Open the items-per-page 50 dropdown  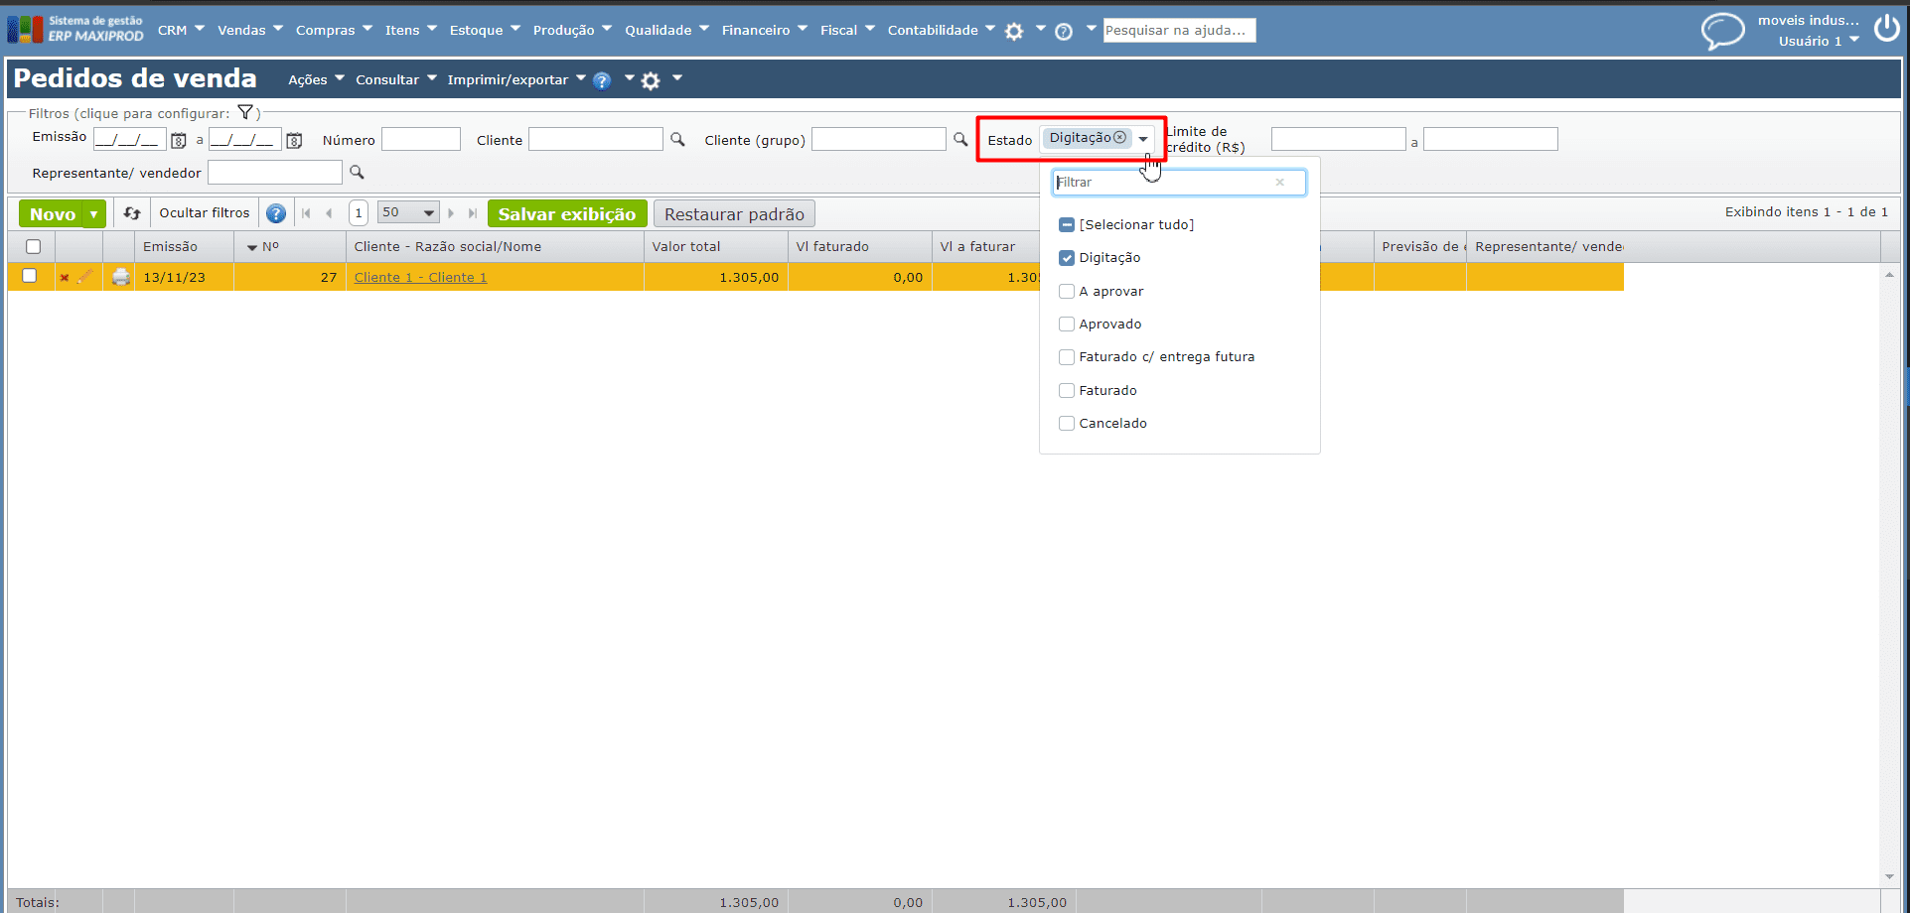coord(408,212)
